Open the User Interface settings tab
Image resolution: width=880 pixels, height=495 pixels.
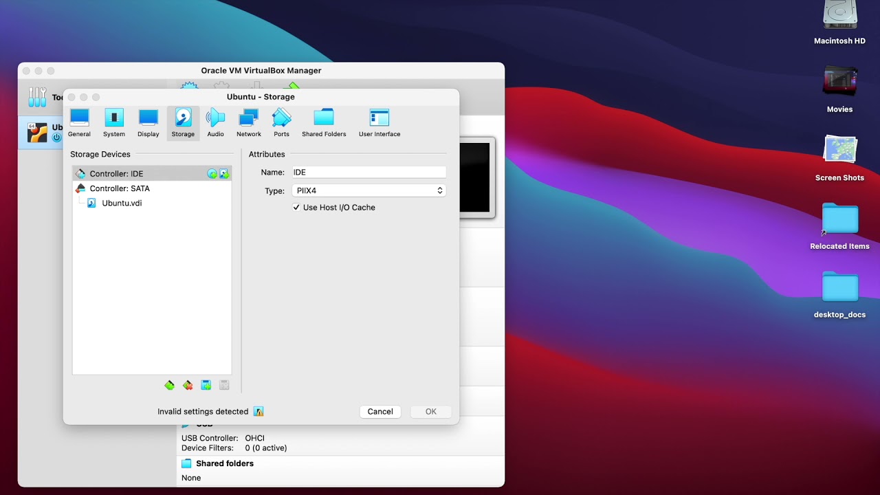pos(379,124)
